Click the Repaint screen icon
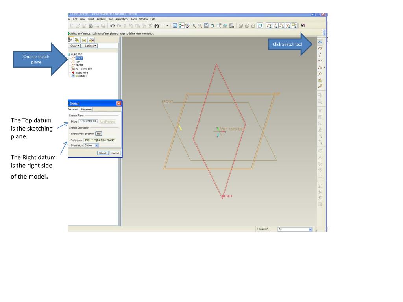This screenshot has height=302, width=403. [175, 26]
